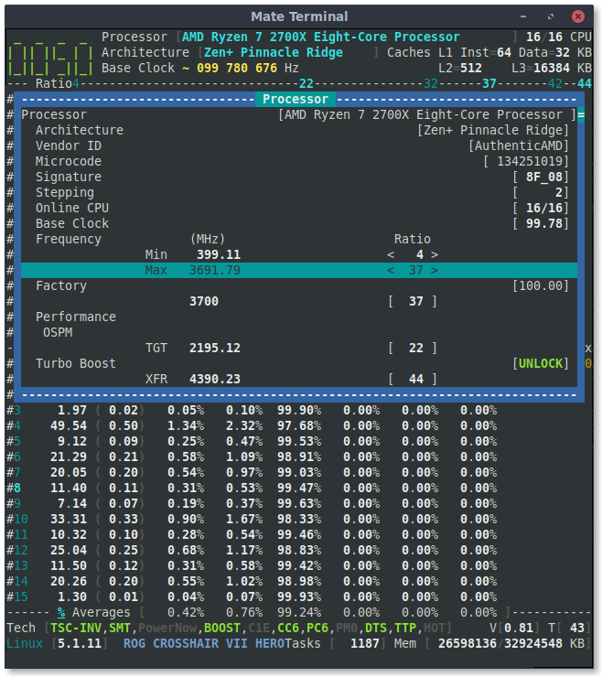Click the TTP tech flag

point(405,628)
